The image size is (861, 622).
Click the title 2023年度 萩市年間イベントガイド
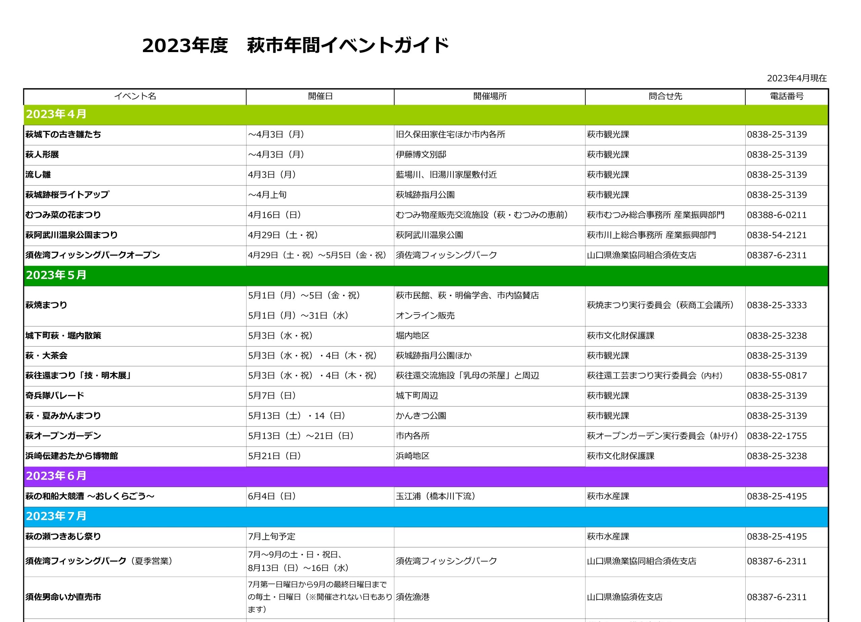[295, 45]
